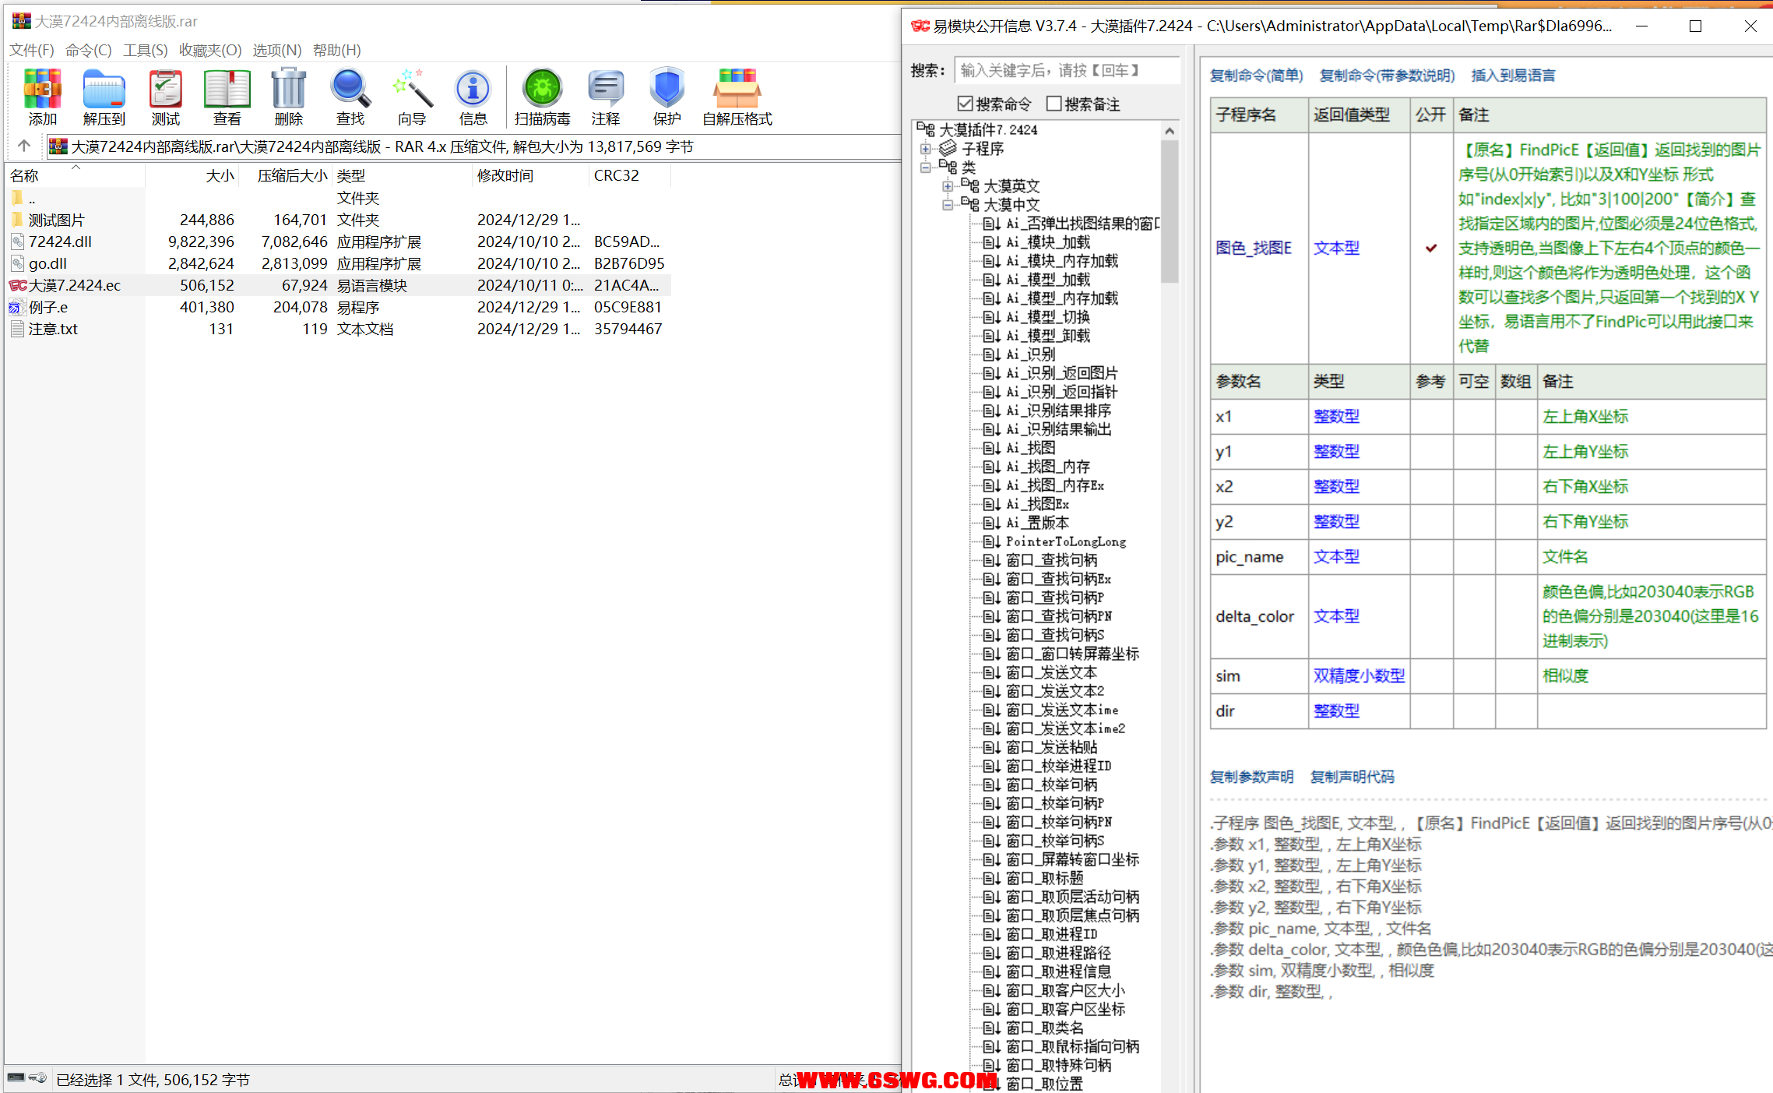Sort by the 名称 column header
The height and width of the screenshot is (1093, 1773).
point(75,175)
